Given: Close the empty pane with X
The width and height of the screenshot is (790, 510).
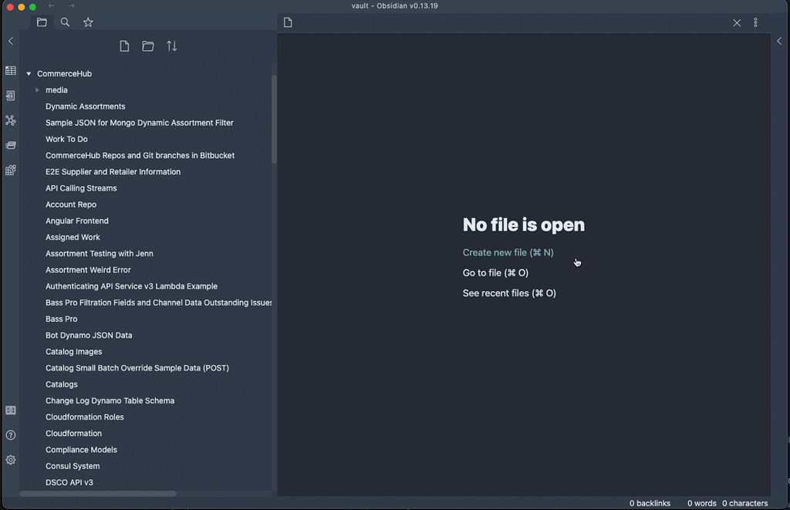Looking at the screenshot, I should [737, 22].
